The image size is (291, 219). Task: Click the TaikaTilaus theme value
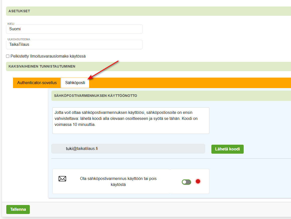[19, 45]
